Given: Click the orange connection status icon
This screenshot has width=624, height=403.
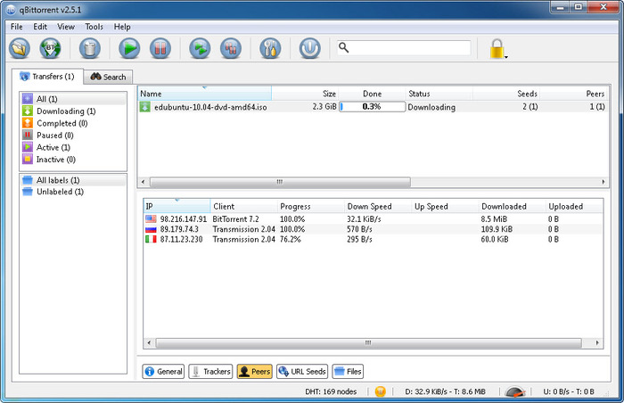Looking at the screenshot, I should click(x=381, y=391).
